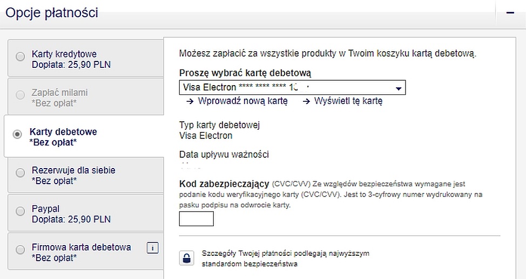Select the Karty debetowe radio button
Viewport: 526px width, 279px height.
click(17, 134)
